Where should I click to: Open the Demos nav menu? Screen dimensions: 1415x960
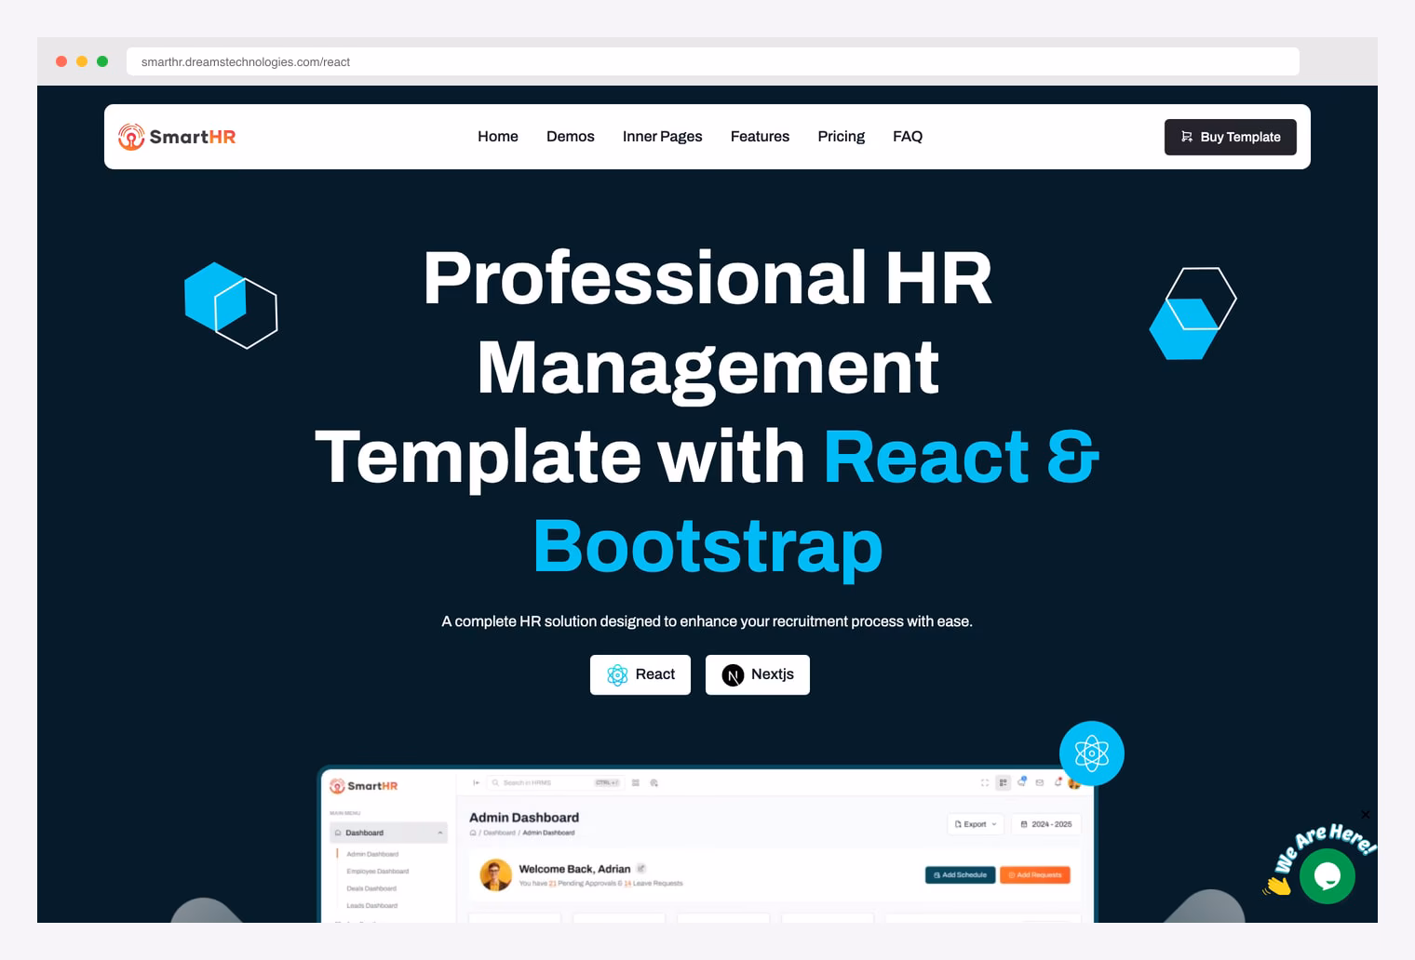(571, 137)
